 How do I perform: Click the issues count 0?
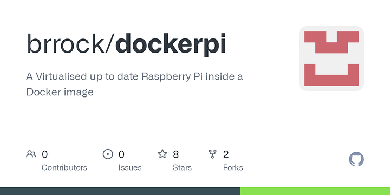pos(121,154)
